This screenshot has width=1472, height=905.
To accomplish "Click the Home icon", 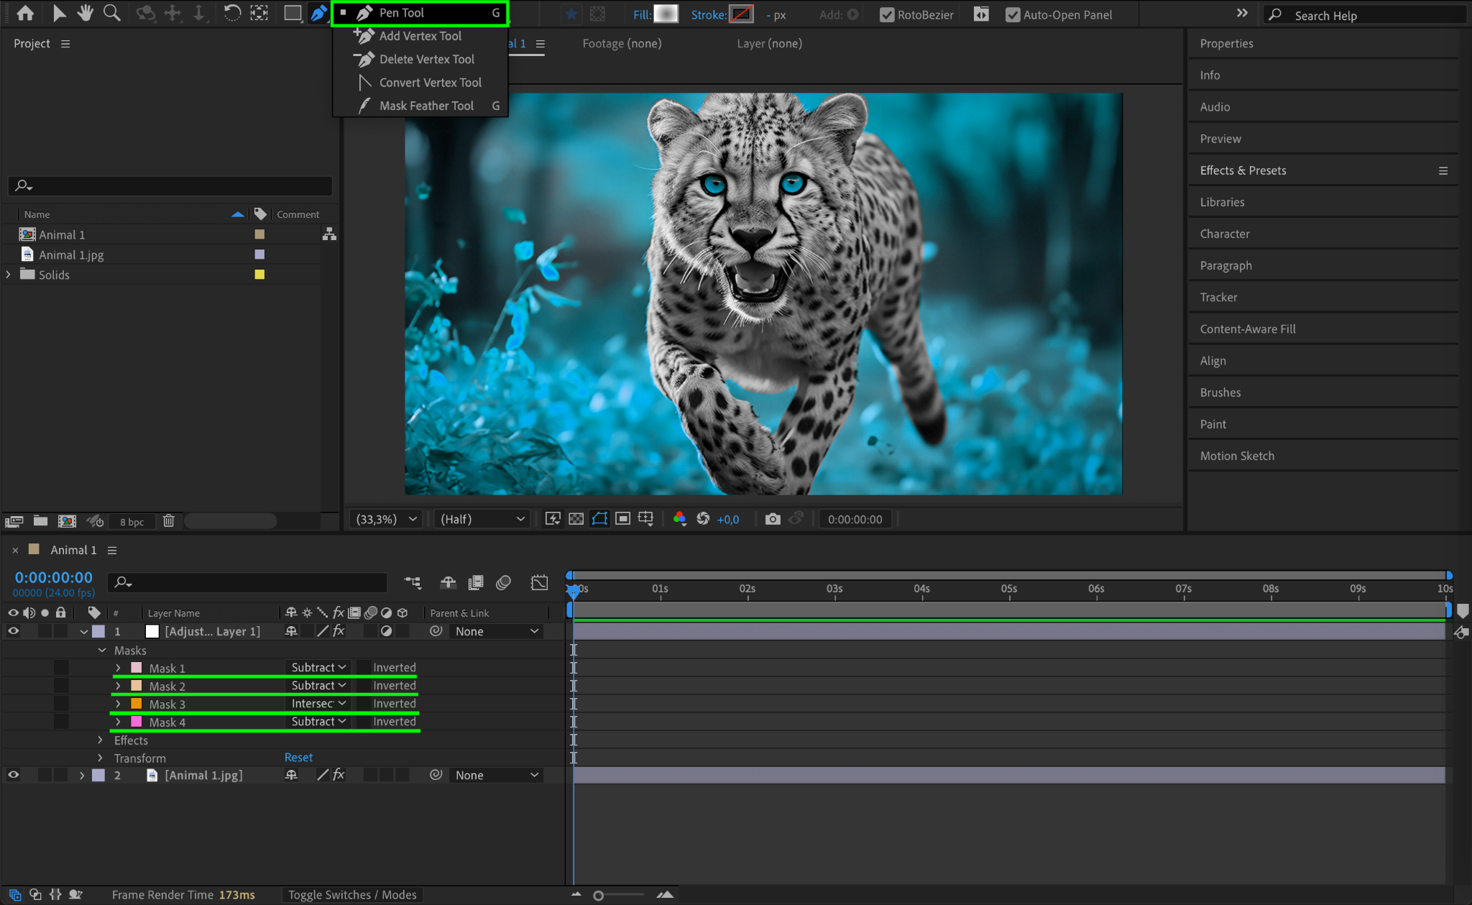I will [25, 13].
